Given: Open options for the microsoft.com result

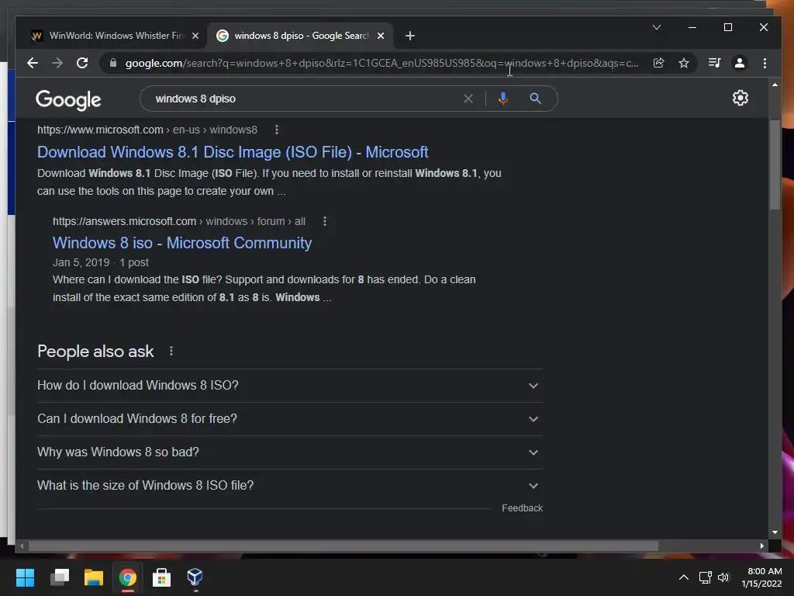Looking at the screenshot, I should tap(277, 130).
